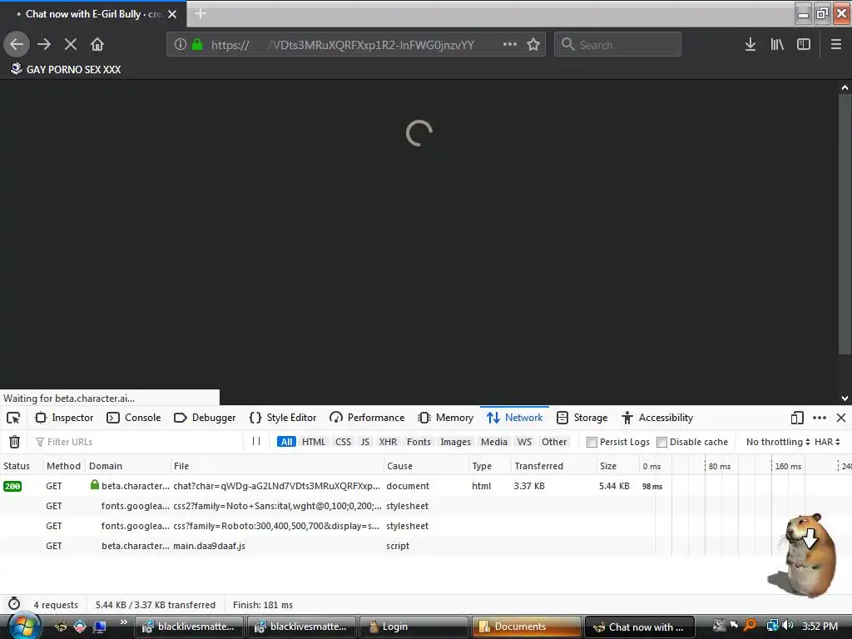Filter requests by HTML

[314, 442]
